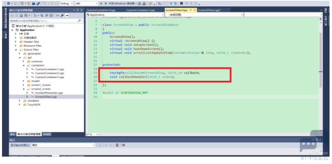Save the current file with the disk icon
The image size is (332, 164).
click(x=34, y=4)
